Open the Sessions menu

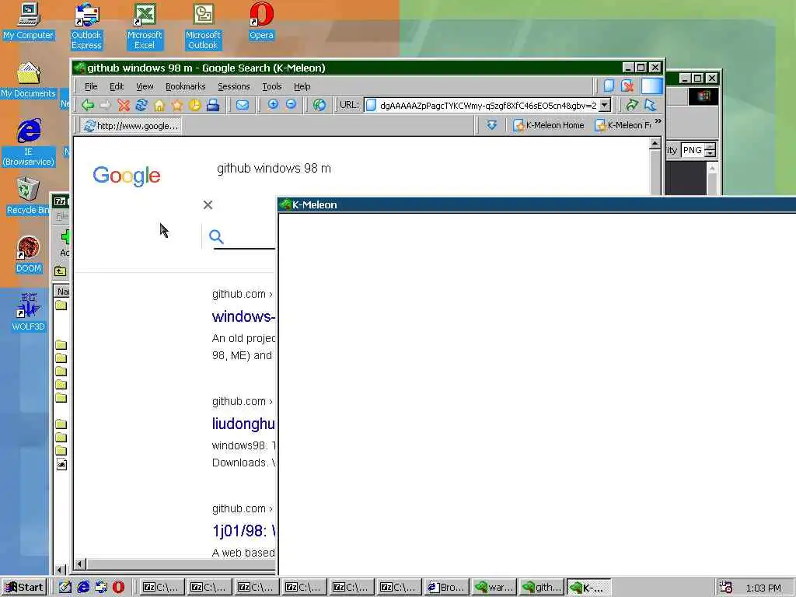[x=233, y=86]
